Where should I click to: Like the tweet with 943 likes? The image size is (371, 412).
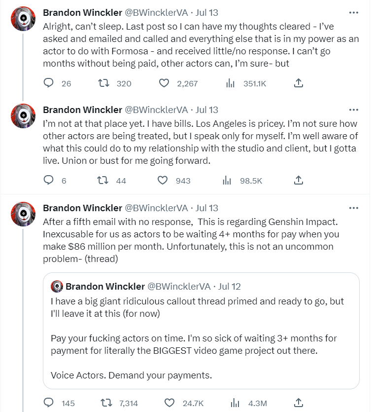pos(163,181)
